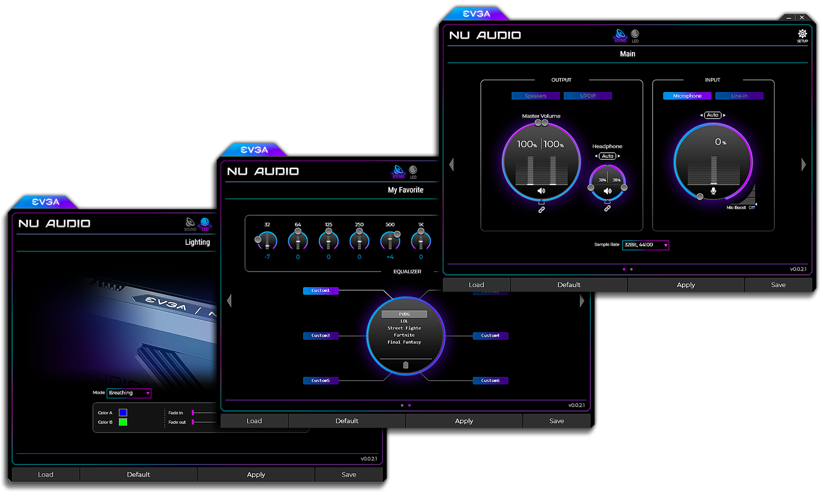Pick Color A blue swatch
This screenshot has width=823, height=497.
click(123, 413)
